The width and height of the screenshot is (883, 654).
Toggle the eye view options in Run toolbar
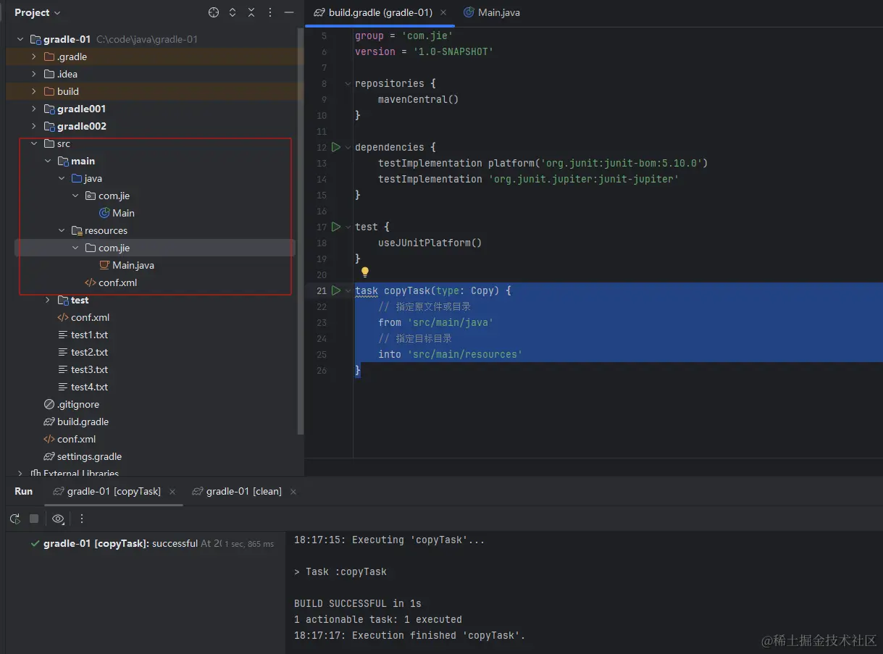(x=59, y=519)
